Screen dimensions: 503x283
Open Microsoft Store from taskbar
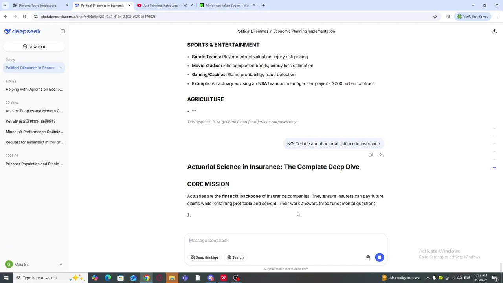point(121,278)
